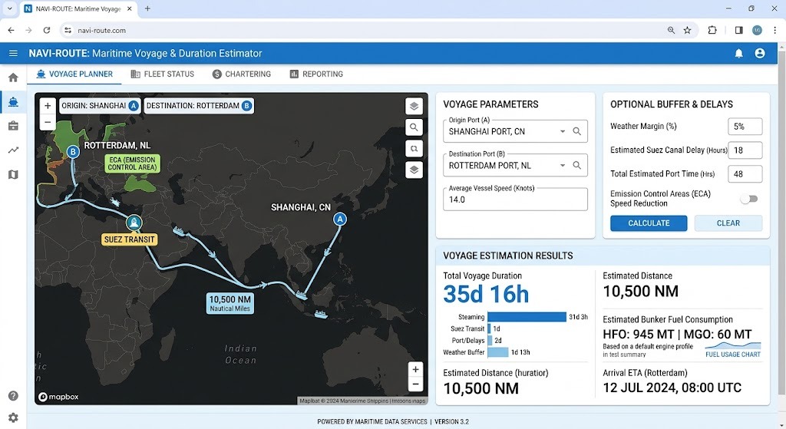Screen dimensions: 786x429
Task: Open the map icon in sidebar
Action: 14,174
